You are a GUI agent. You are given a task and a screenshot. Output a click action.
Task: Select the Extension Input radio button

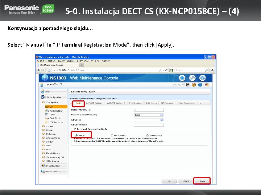(147, 135)
